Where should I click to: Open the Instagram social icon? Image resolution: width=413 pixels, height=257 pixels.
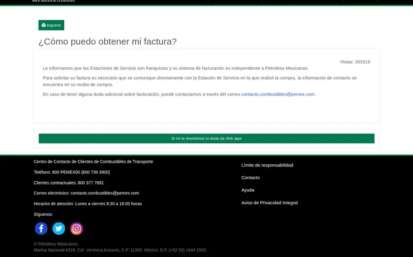(x=77, y=229)
